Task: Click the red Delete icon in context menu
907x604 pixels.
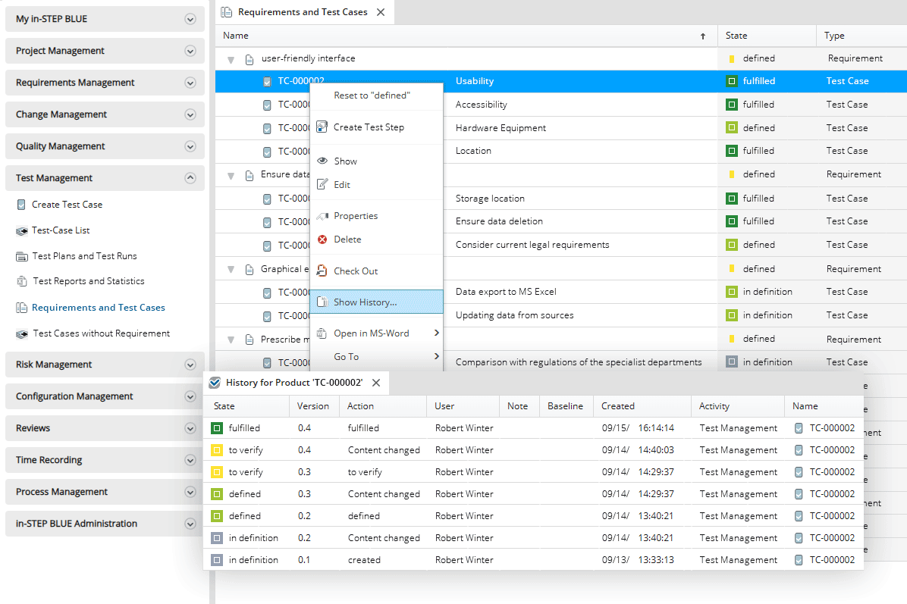Action: (x=322, y=239)
